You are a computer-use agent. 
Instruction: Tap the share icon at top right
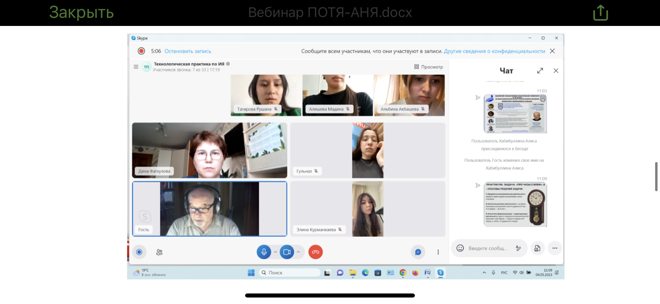pos(600,13)
